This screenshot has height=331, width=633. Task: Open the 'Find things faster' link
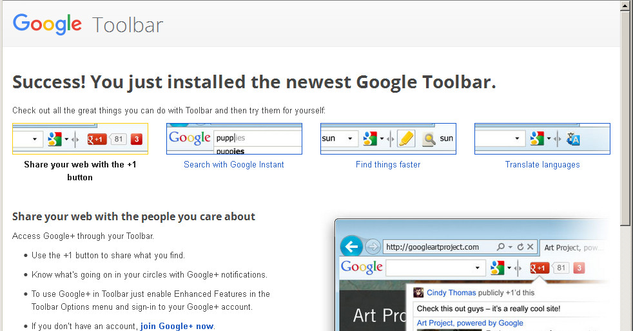pos(387,165)
